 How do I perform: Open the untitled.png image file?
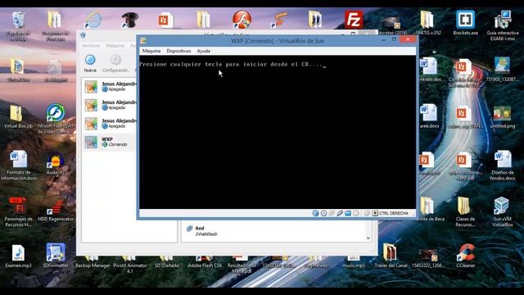[x=503, y=117]
